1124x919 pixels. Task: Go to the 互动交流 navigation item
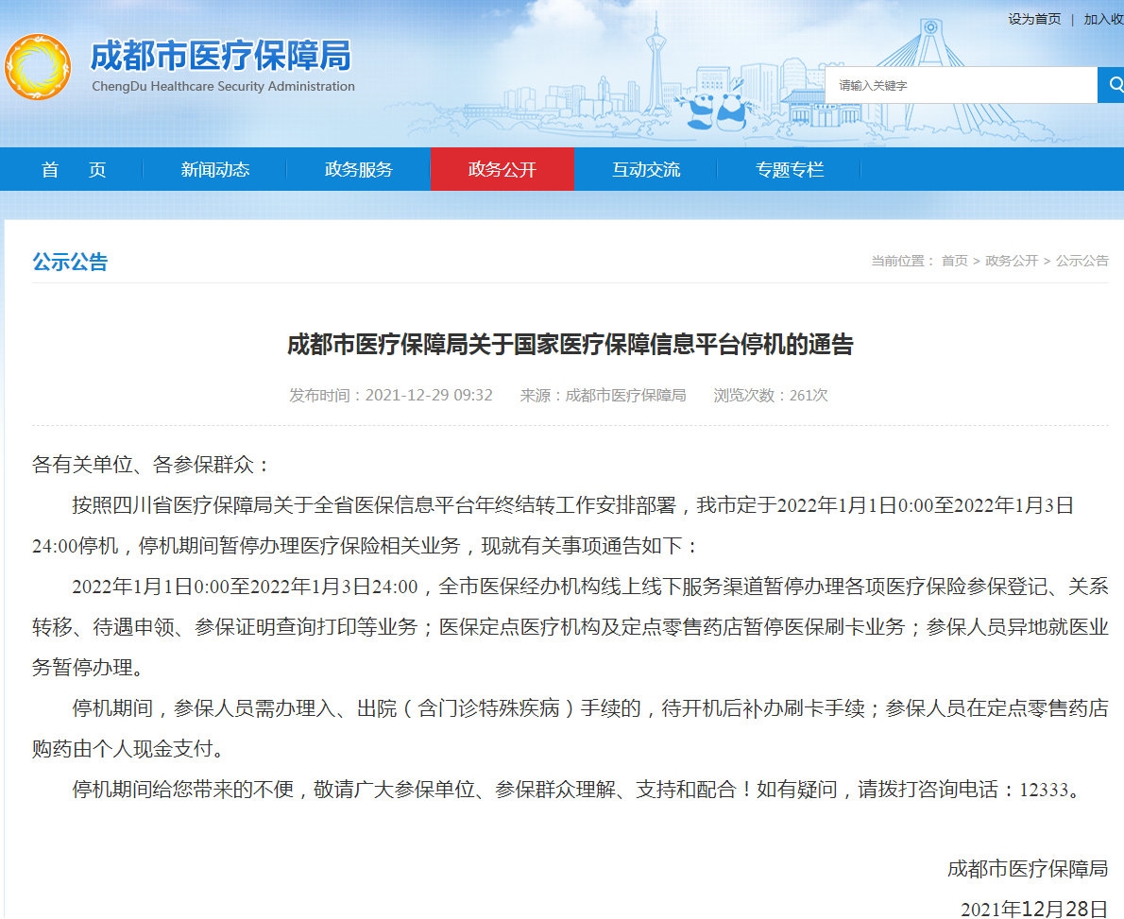coord(646,170)
